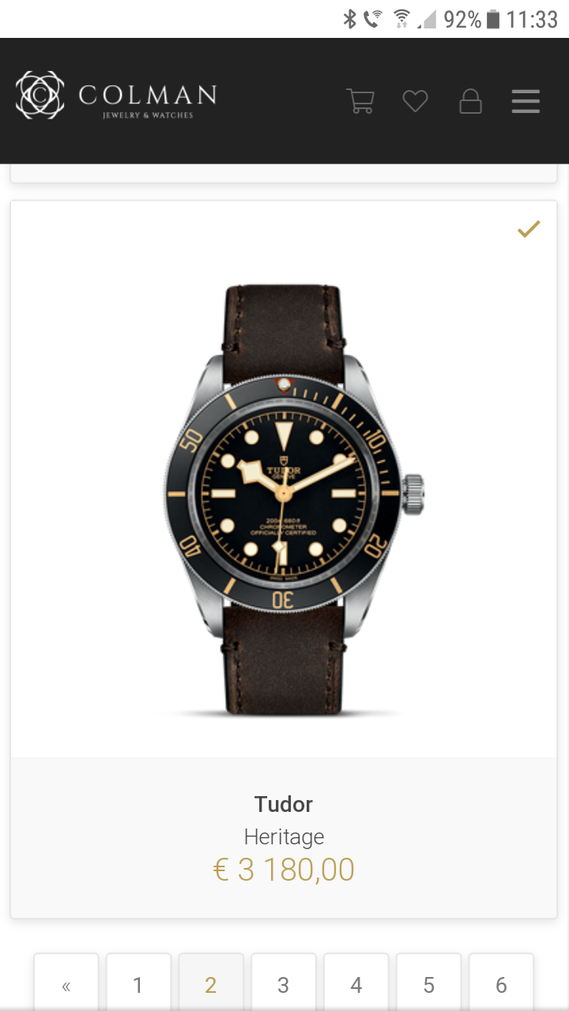Go to page 4

tap(356, 983)
